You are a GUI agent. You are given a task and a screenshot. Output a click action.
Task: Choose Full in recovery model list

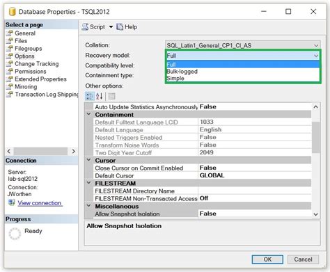click(243, 65)
